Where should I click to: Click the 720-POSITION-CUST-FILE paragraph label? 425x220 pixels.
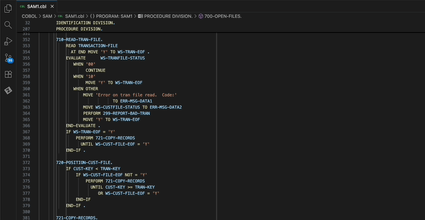(84, 163)
